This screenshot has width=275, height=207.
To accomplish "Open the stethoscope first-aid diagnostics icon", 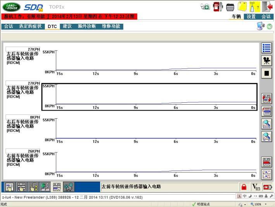I will (205, 7).
